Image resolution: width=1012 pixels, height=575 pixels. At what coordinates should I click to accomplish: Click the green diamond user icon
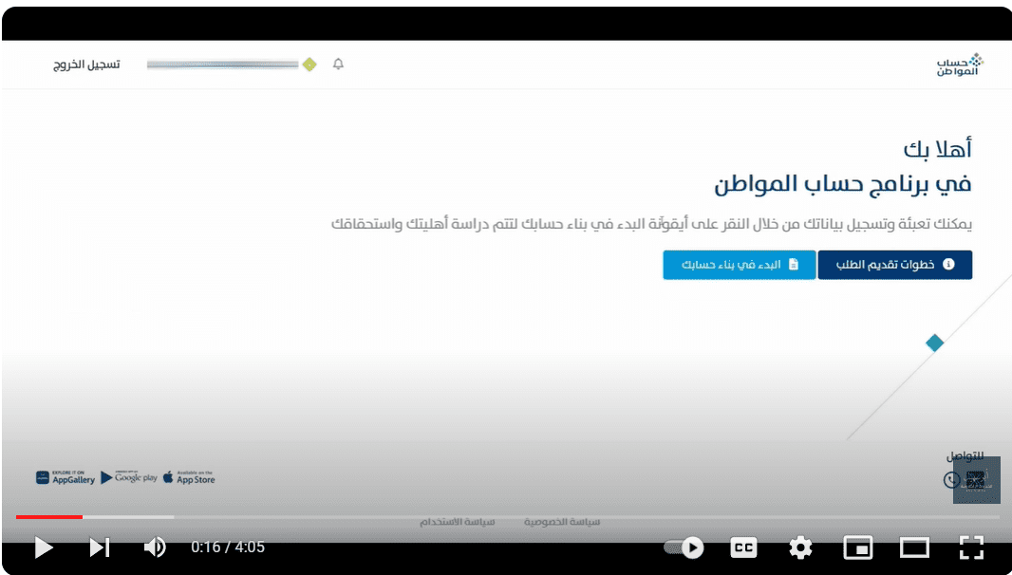tap(309, 65)
